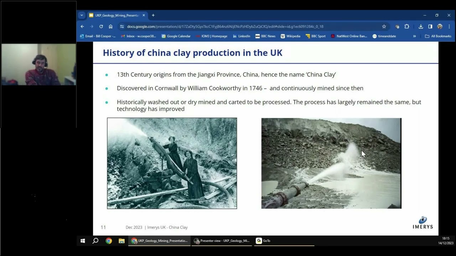Image resolution: width=456 pixels, height=256 pixels.
Task: Click the footer text Dec 2023 Imerys UK
Action: [x=157, y=227]
